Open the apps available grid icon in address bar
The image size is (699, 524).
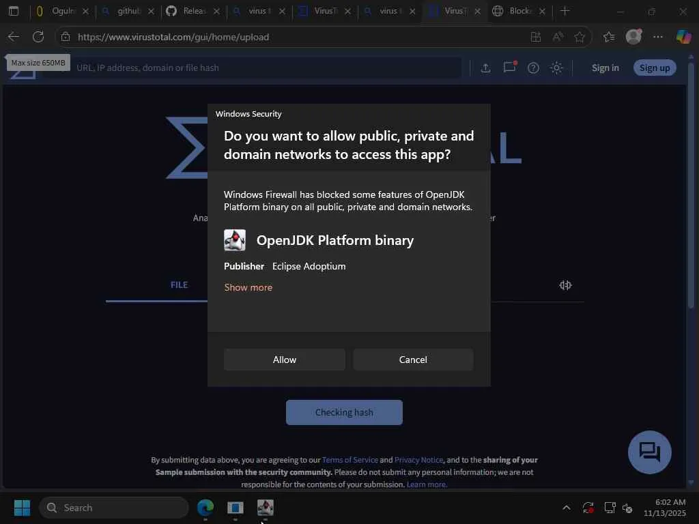536,37
